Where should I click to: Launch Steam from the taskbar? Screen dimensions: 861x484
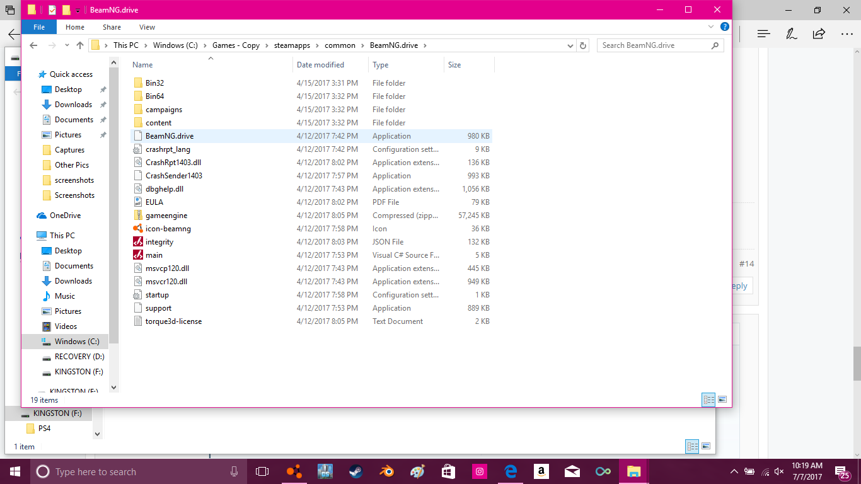pyautogui.click(x=356, y=471)
